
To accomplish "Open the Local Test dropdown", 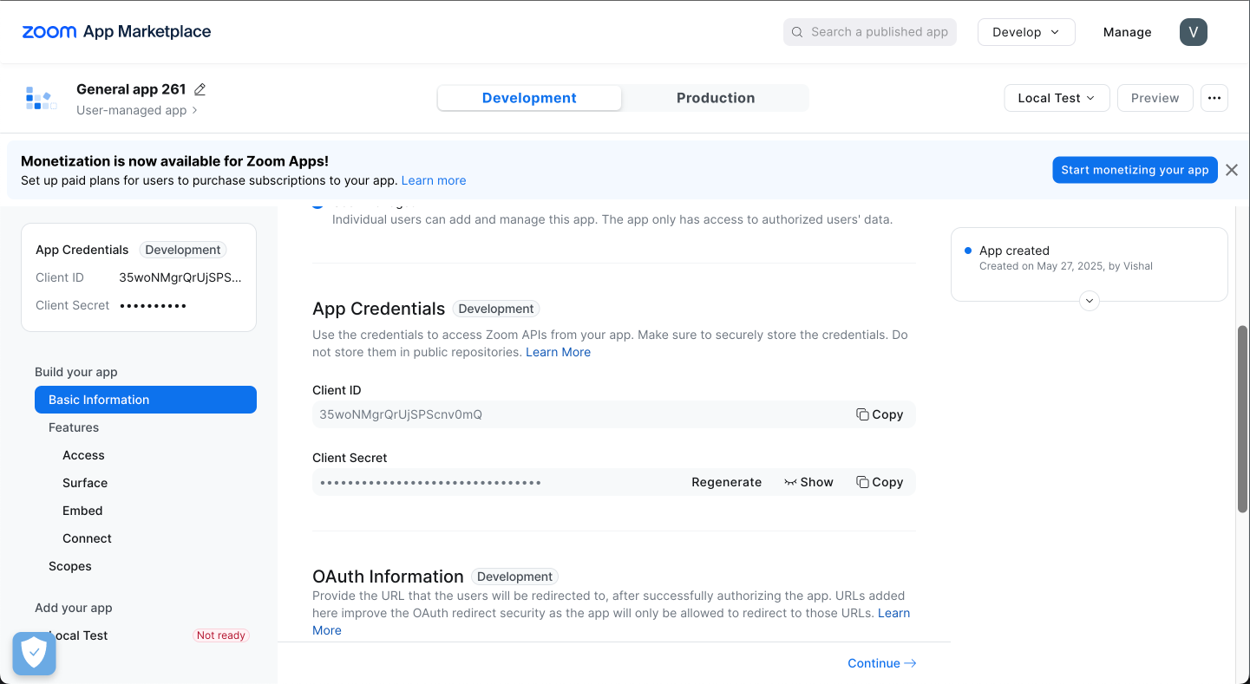I will (1057, 98).
